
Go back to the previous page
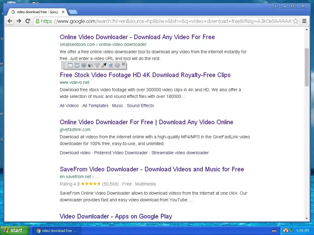tap(10, 21)
